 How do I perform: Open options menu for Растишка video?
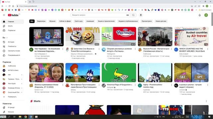point(135,49)
